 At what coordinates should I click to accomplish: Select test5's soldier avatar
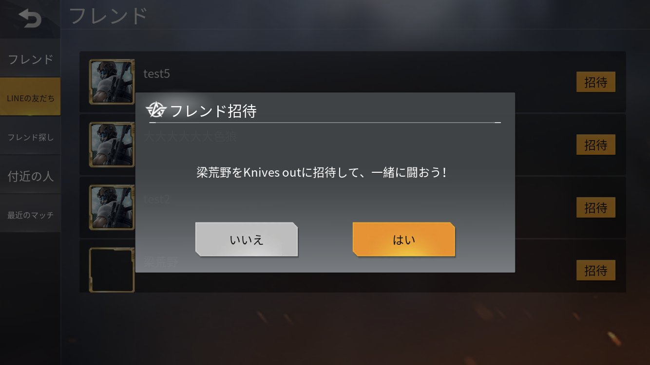[x=112, y=82]
